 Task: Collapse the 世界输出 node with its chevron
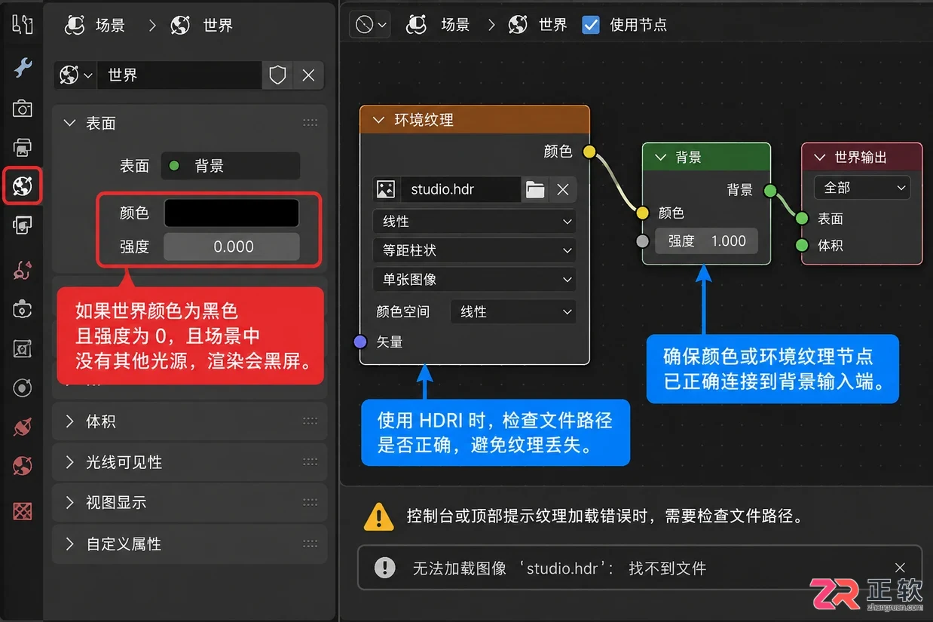pos(820,158)
